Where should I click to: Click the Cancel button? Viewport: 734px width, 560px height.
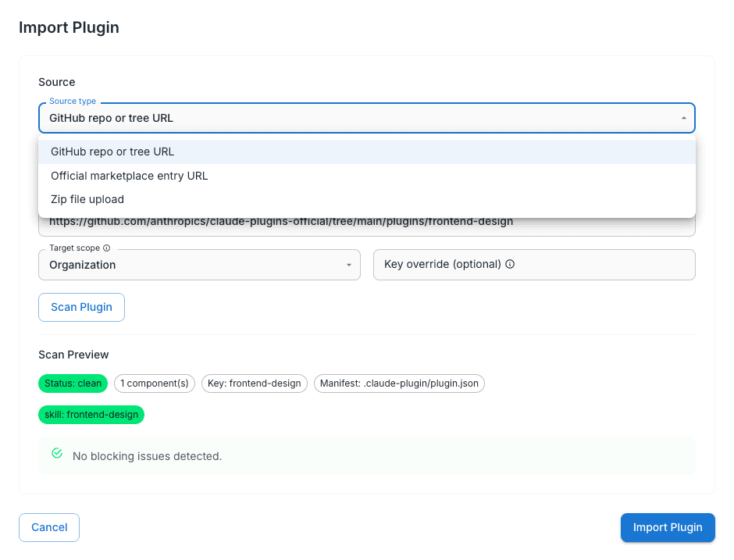point(49,528)
